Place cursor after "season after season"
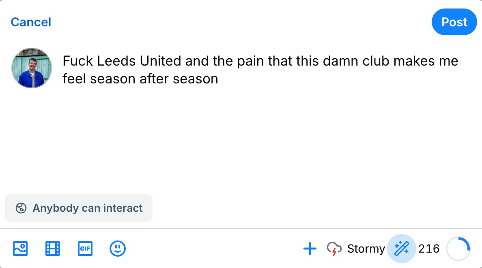The image size is (482, 268). point(219,79)
